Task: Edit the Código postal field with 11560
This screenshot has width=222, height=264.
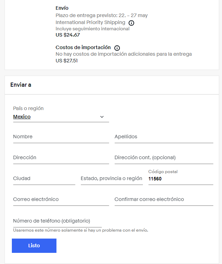Action: (180, 179)
